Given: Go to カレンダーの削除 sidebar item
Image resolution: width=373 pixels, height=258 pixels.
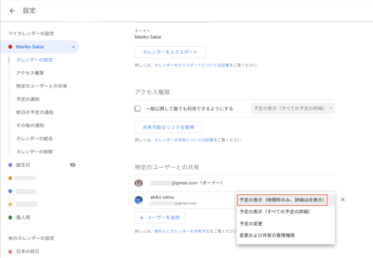Looking at the screenshot, I should pos(34,152).
